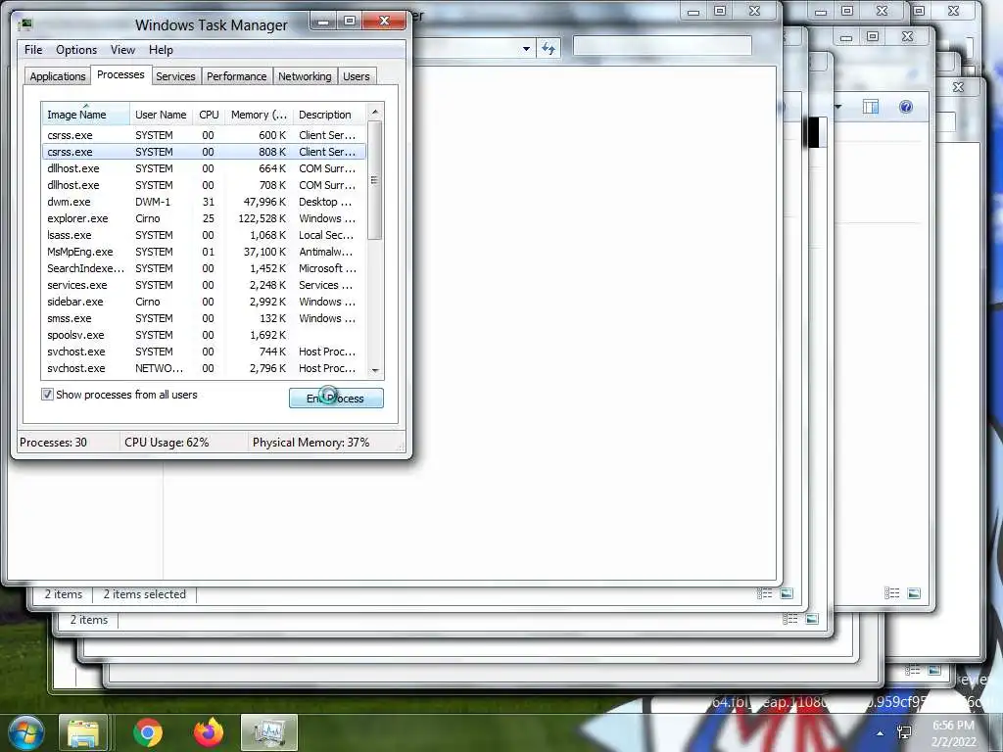The image size is (1003, 752).
Task: Select svchost.exe row owned by SYSTEM
Action: pyautogui.click(x=204, y=352)
